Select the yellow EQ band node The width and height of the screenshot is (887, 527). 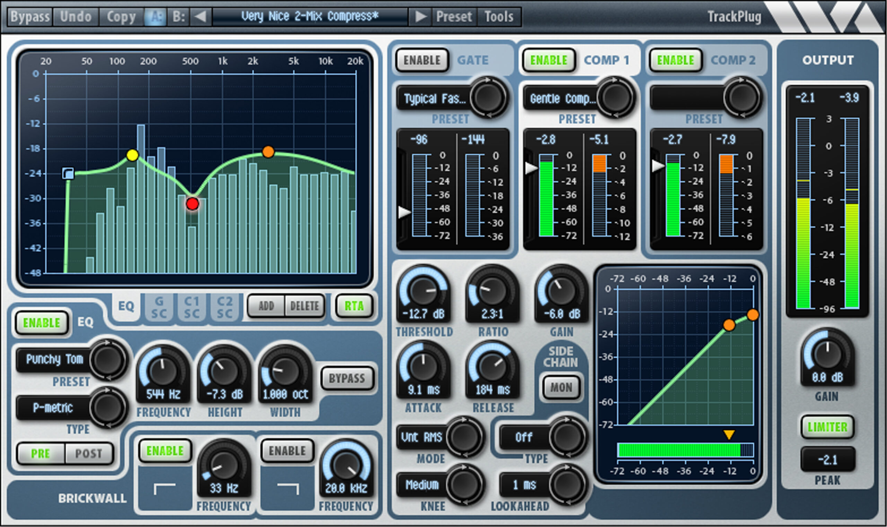[x=132, y=155]
